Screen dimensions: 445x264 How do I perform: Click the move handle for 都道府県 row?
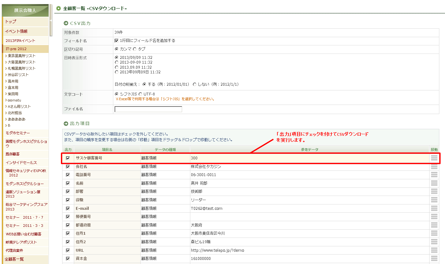434,225
